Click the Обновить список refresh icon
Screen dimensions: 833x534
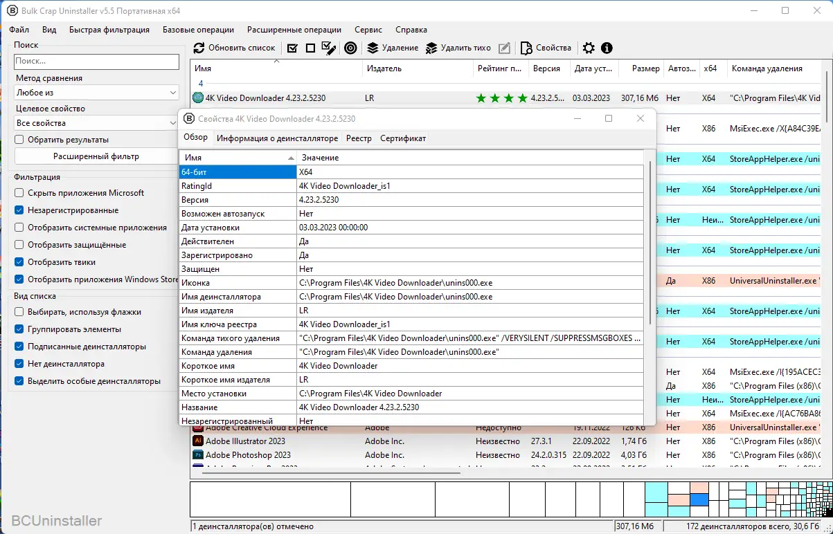click(199, 48)
